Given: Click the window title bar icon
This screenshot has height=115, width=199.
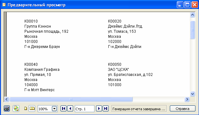Looking at the screenshot, I should [x=4, y=5].
